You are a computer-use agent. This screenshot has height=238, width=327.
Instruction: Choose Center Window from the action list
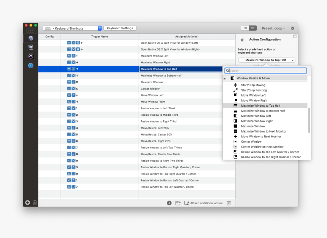pyautogui.click(x=251, y=142)
